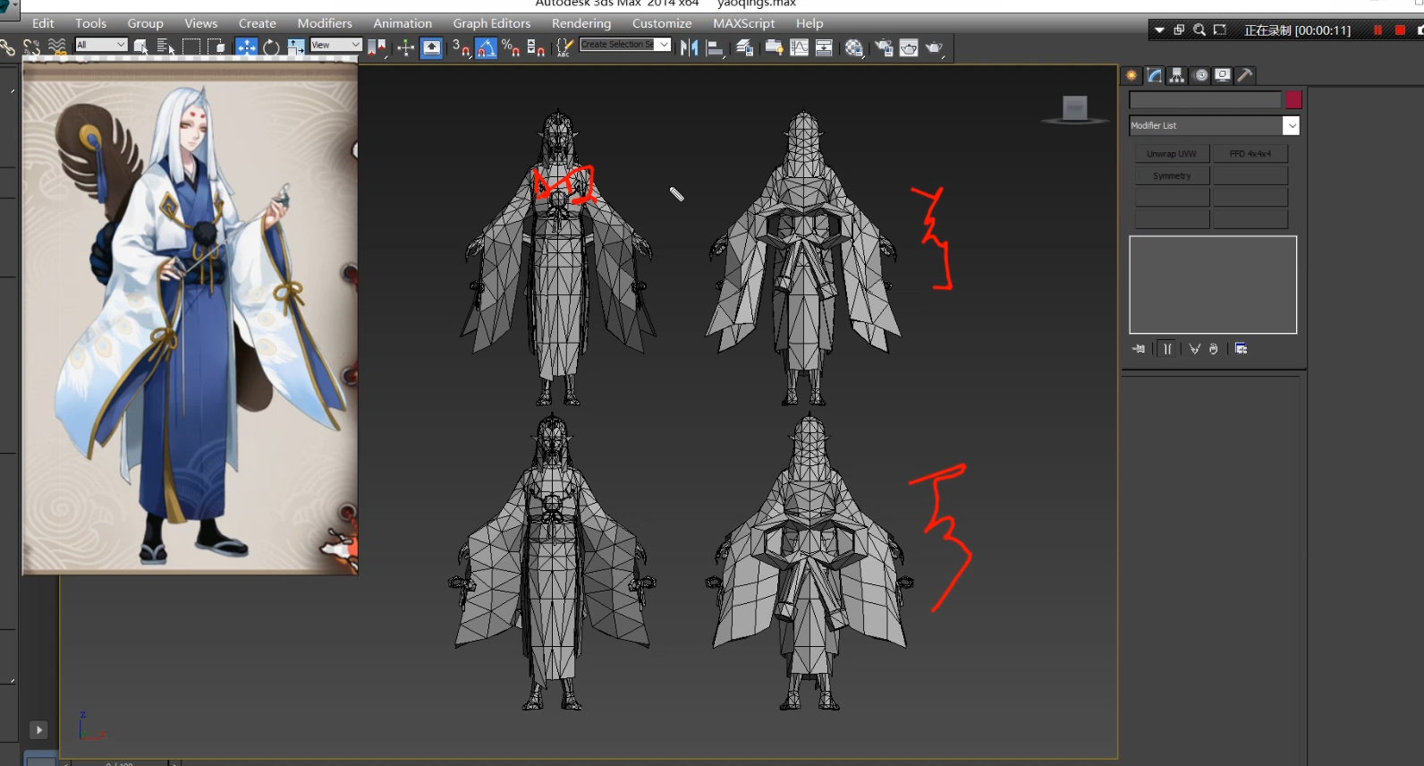Open the Customize menu
This screenshot has width=1424, height=766.
[x=662, y=23]
